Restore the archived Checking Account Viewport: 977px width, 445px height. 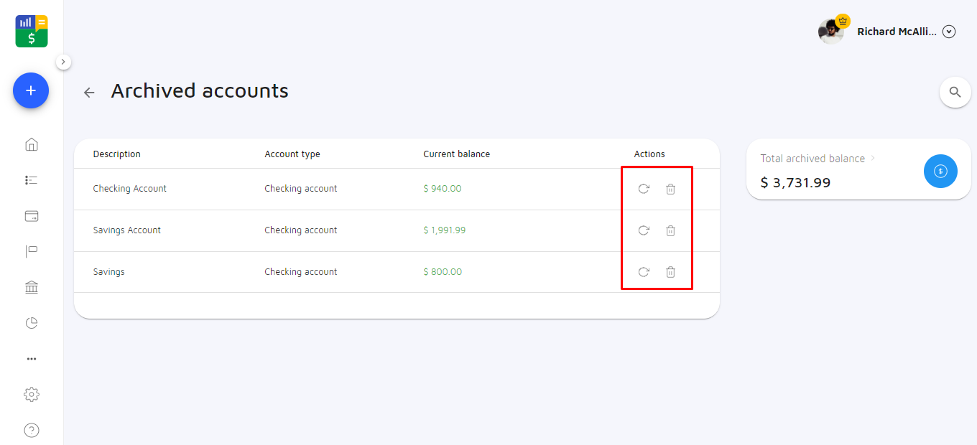(x=644, y=189)
